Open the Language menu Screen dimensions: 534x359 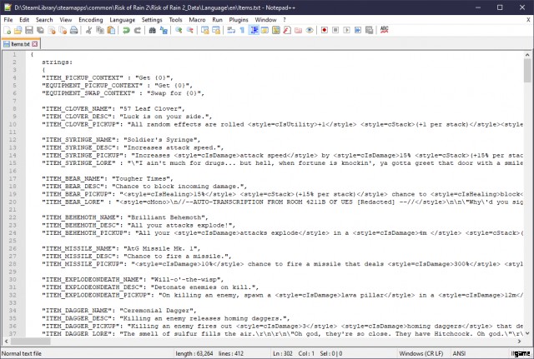tap(122, 18)
